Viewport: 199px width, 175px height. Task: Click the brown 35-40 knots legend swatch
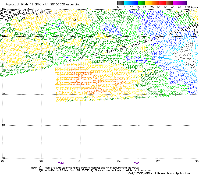[x=169, y=3]
